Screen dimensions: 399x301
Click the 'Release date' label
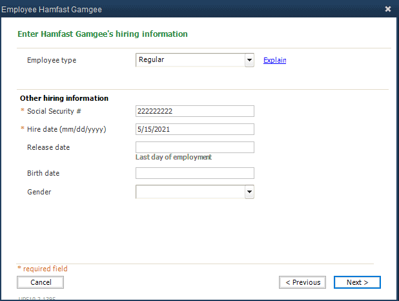tap(48, 147)
